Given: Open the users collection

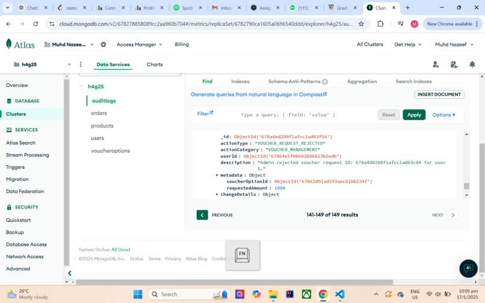Looking at the screenshot, I should (x=97, y=138).
